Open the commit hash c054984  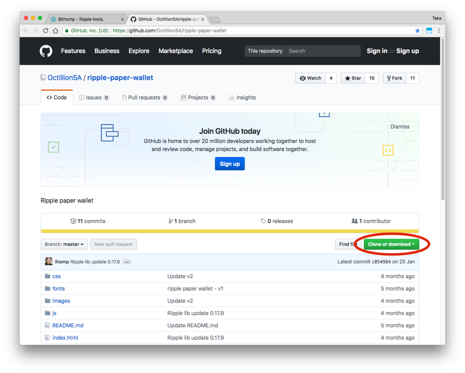tap(381, 262)
